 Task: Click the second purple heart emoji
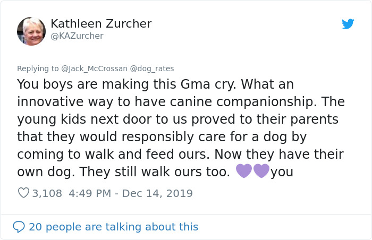261,171
